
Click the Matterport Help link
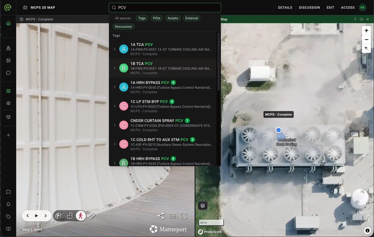coord(26,230)
